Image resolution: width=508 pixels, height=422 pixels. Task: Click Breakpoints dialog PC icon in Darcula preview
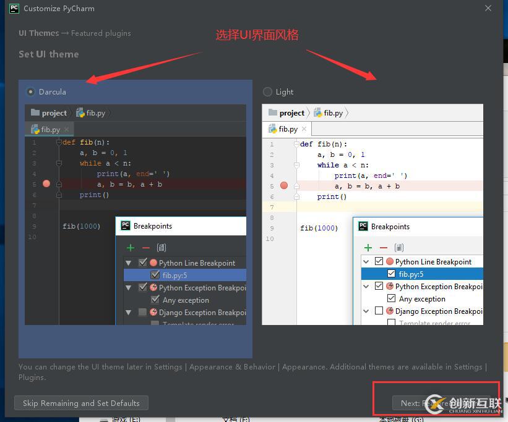click(126, 226)
